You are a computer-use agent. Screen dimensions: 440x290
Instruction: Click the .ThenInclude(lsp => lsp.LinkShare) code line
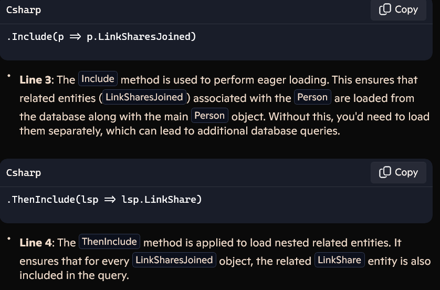tap(104, 199)
